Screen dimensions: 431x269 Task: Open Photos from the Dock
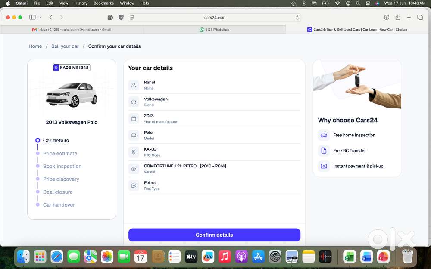coord(107,257)
